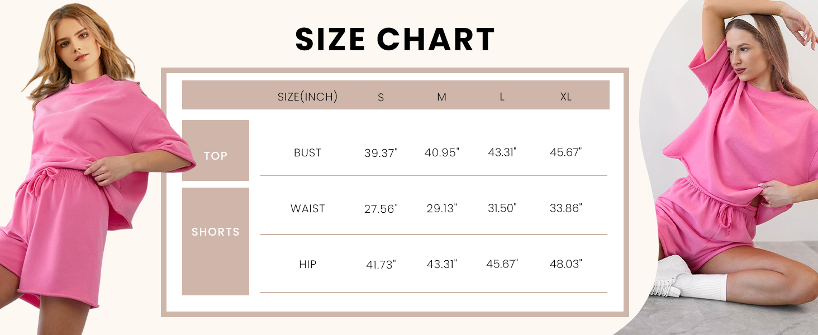Select the TOP category label
Screen dimensions: 818x335
click(216, 156)
